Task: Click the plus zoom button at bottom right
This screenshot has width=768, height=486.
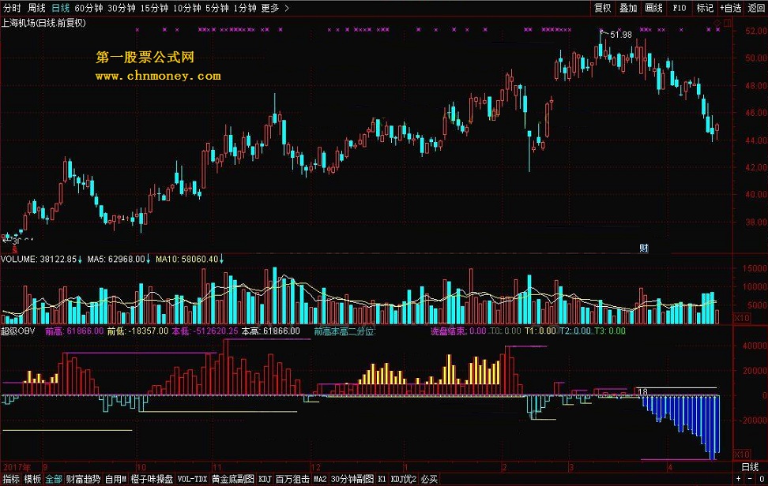Action: [x=739, y=479]
